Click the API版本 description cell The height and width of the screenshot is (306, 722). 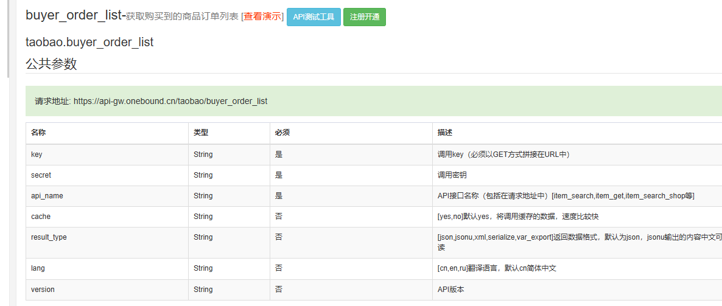coord(577,290)
